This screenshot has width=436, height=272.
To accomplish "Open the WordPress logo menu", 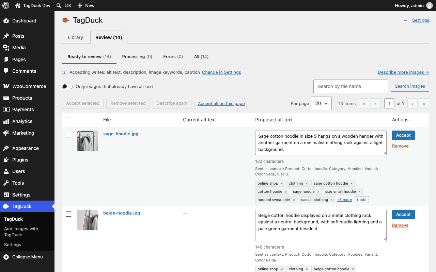I will [6, 5].
